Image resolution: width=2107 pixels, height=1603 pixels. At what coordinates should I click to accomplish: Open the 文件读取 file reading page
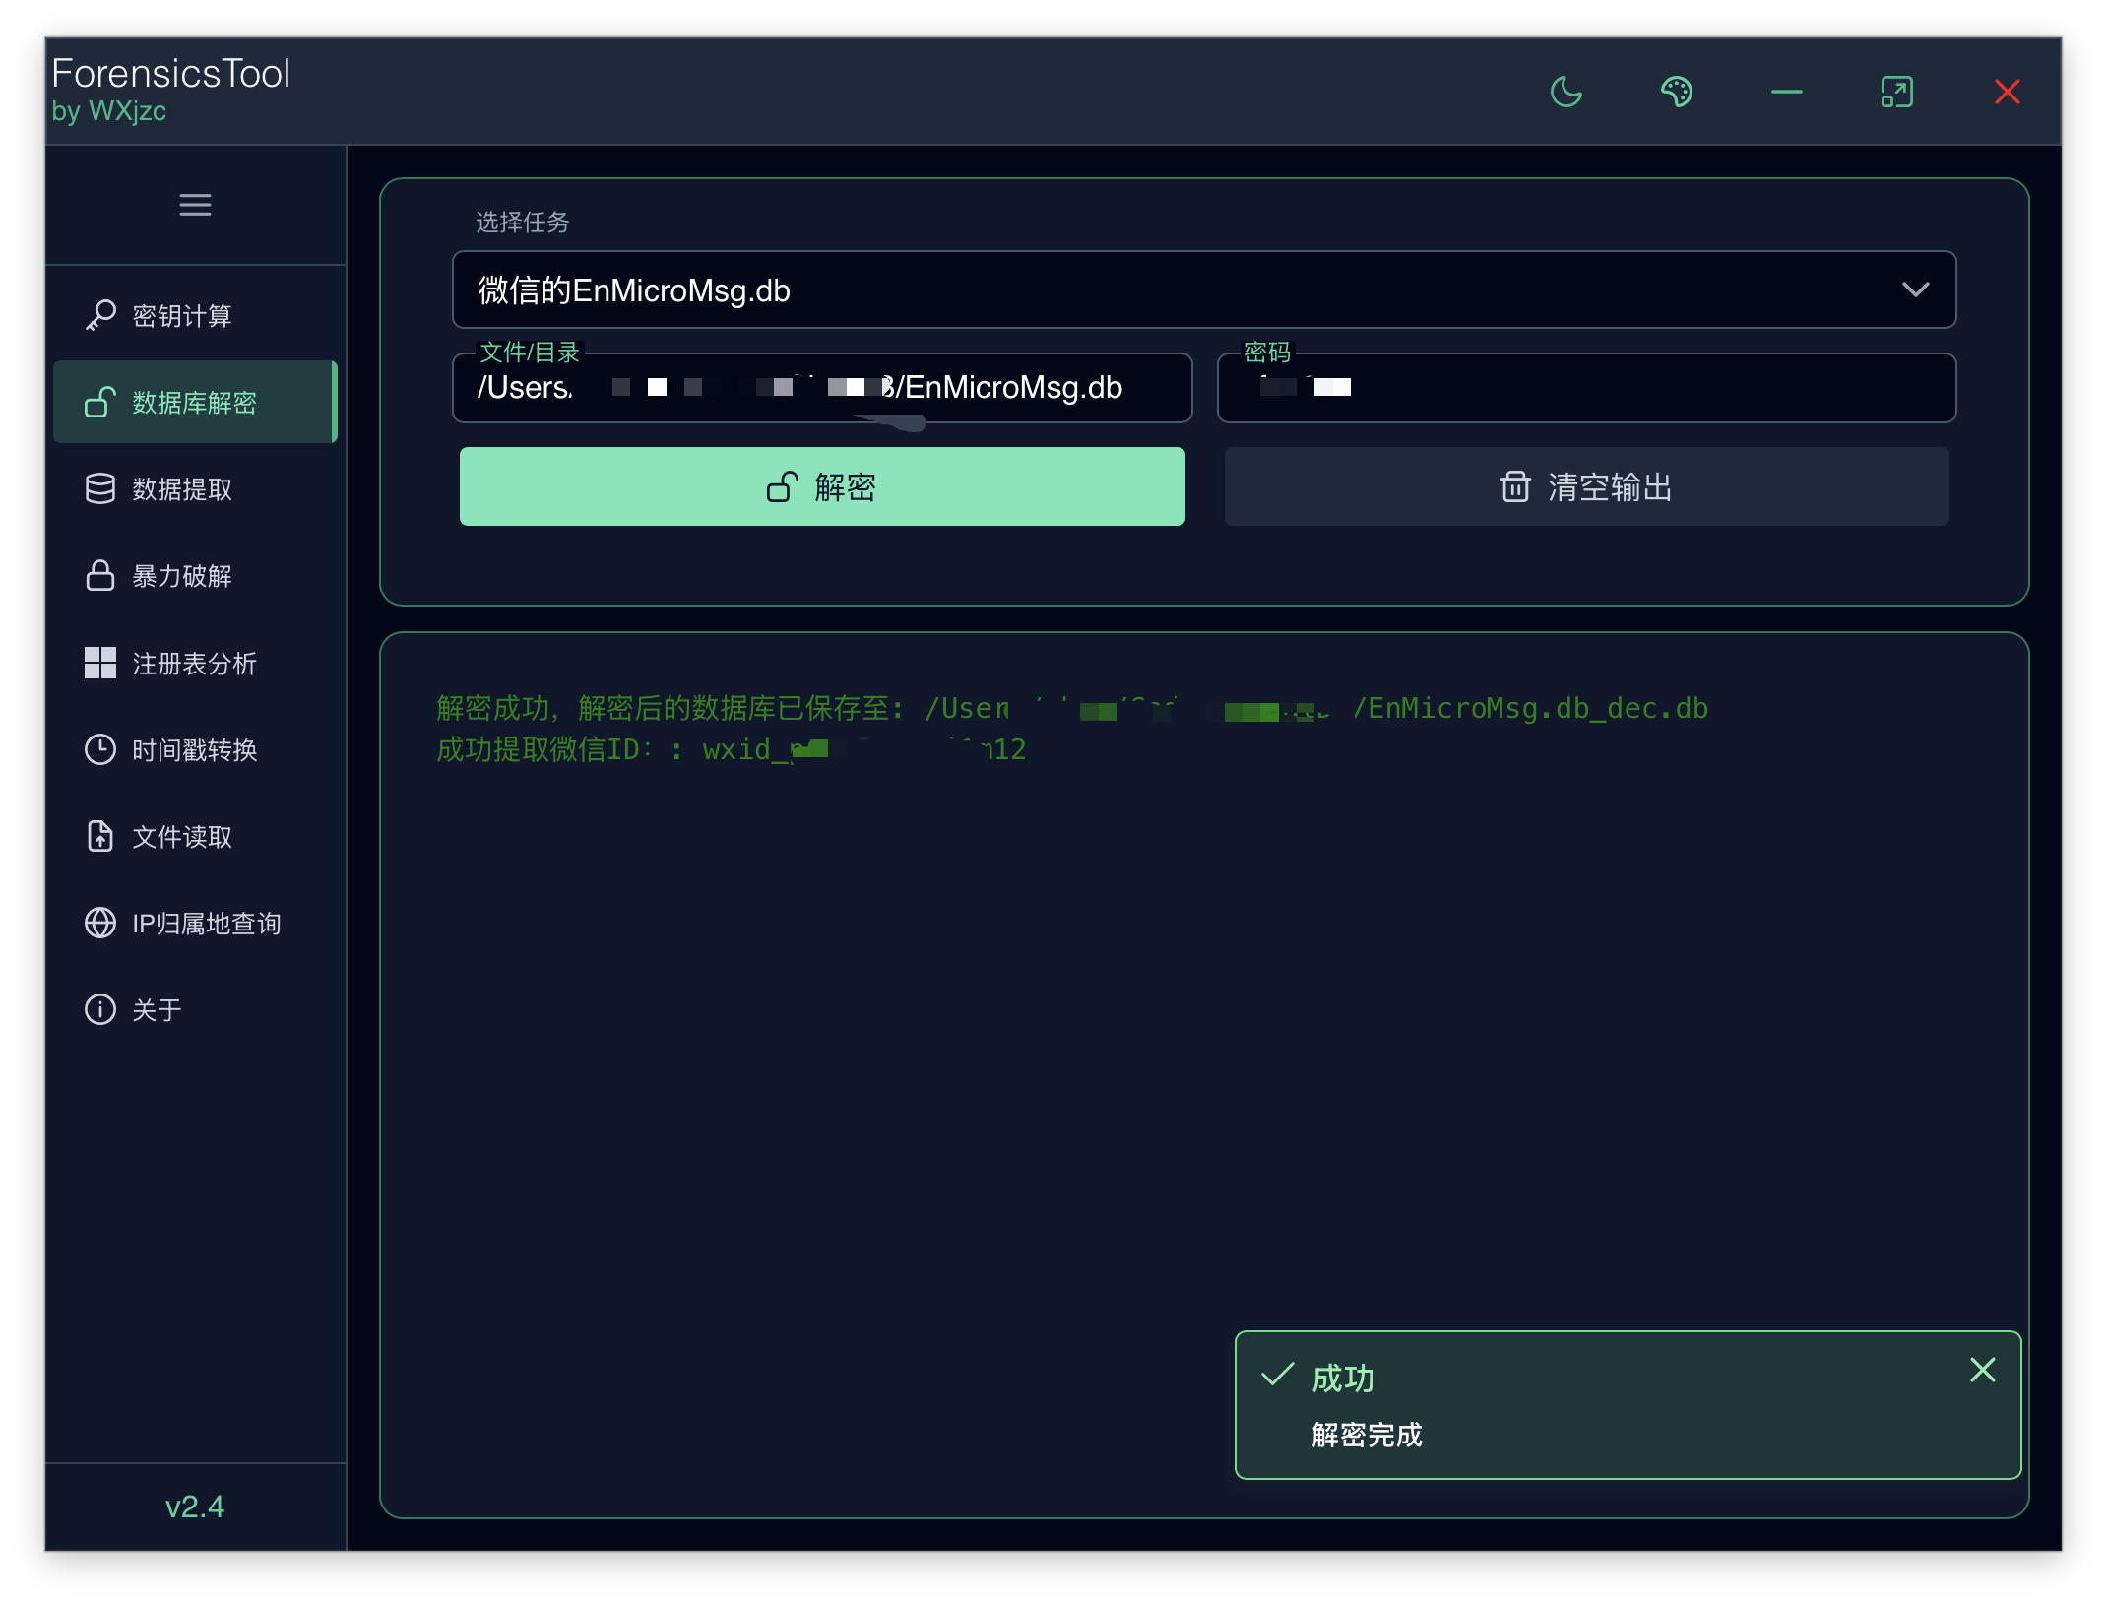point(182,837)
